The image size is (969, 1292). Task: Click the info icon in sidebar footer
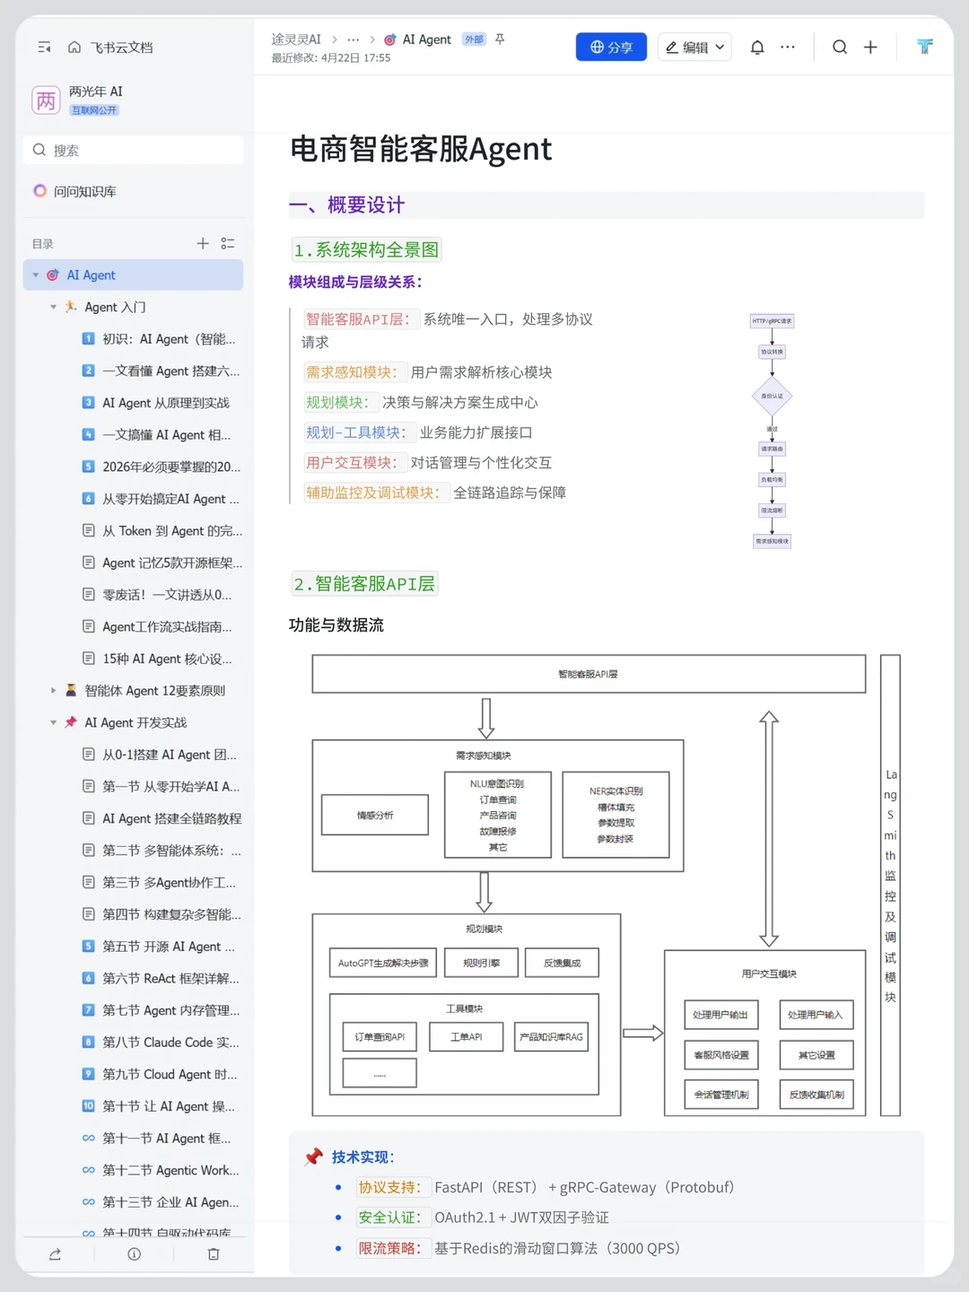pyautogui.click(x=134, y=1254)
